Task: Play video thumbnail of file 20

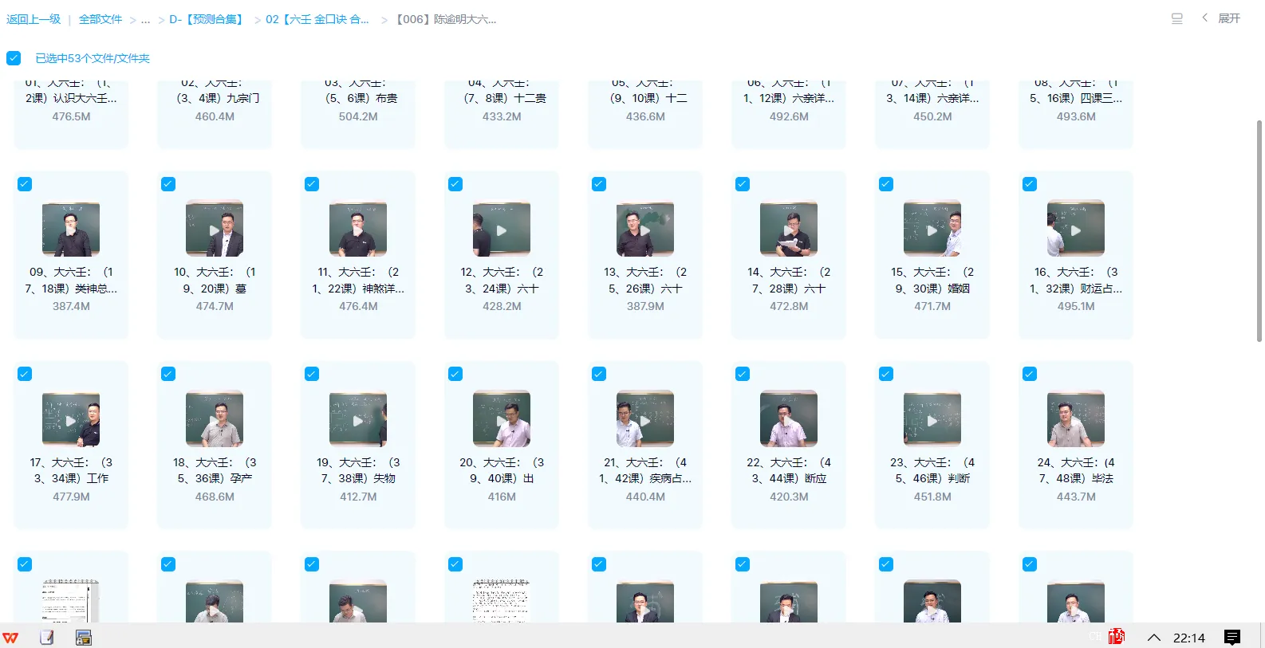Action: pos(502,419)
